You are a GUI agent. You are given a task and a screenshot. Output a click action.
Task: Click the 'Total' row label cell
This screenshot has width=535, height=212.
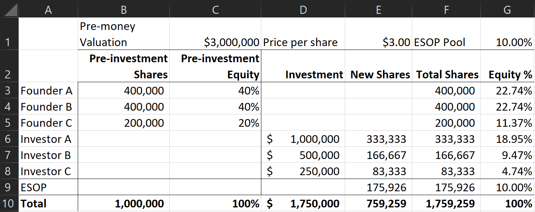48,203
